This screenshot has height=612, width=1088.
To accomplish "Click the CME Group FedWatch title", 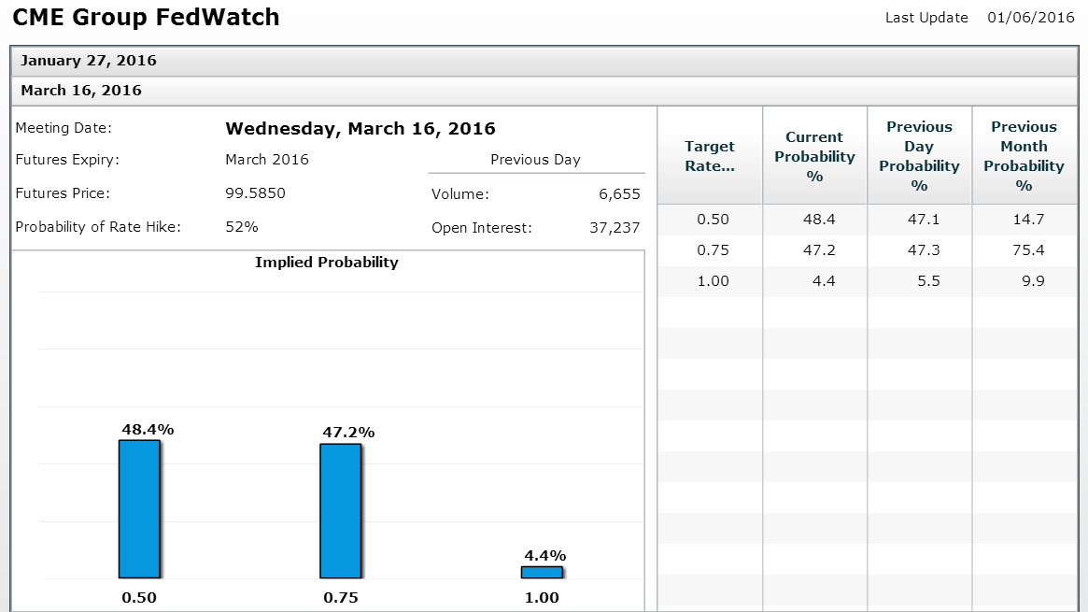I will (x=147, y=18).
